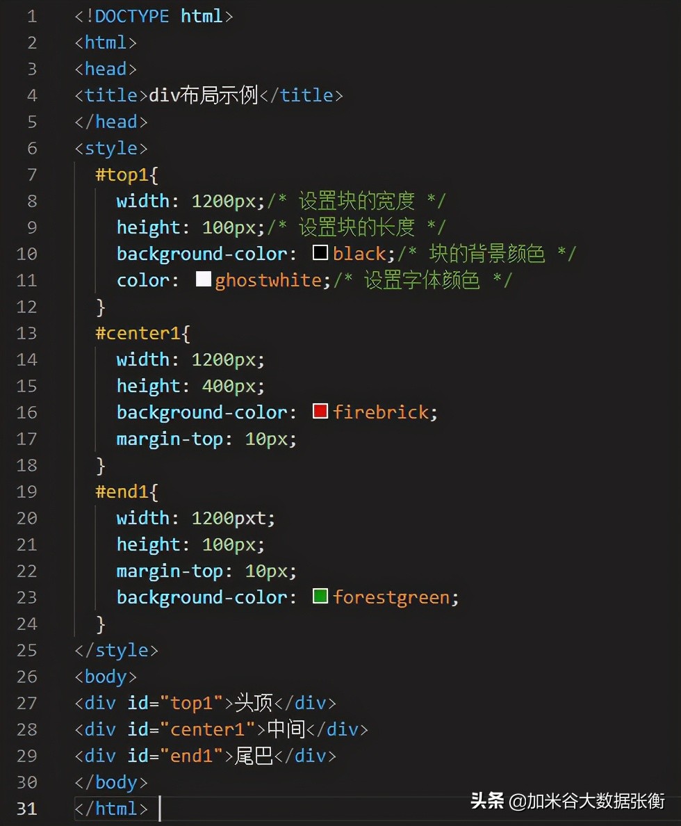This screenshot has height=826, width=681.
Task: Select line number 19
Action: pos(27,492)
